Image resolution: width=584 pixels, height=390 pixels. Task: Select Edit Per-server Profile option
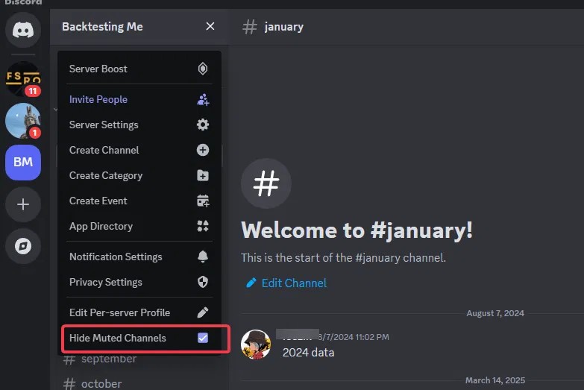click(119, 312)
